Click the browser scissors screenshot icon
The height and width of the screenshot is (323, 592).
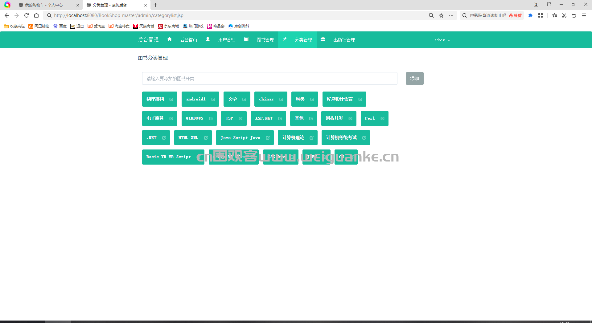tap(564, 15)
